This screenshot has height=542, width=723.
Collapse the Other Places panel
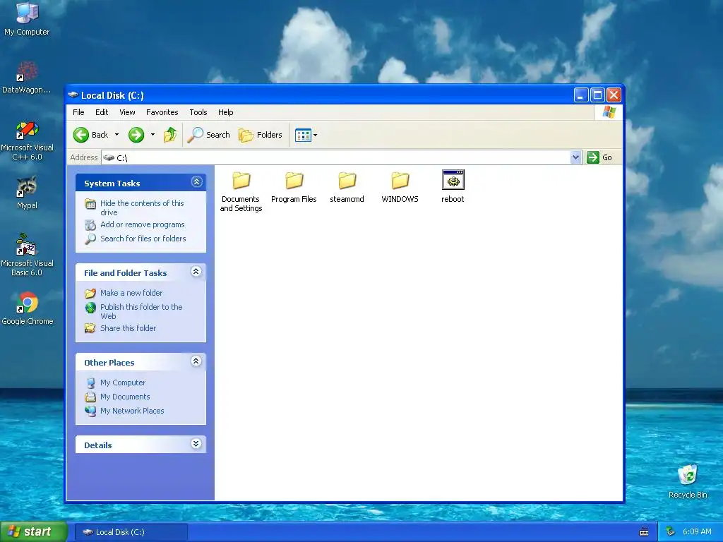196,361
